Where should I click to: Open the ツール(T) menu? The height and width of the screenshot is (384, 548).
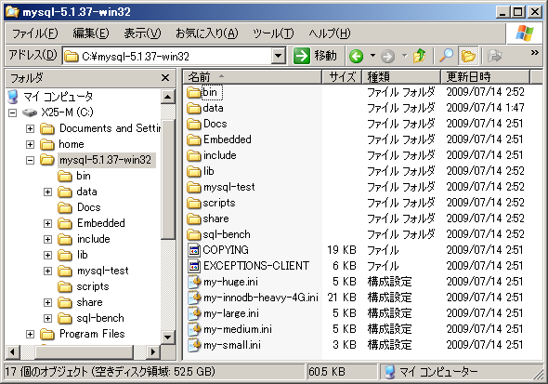coord(273,33)
